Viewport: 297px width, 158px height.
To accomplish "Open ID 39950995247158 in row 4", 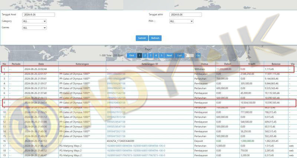I will (x=116, y=83).
